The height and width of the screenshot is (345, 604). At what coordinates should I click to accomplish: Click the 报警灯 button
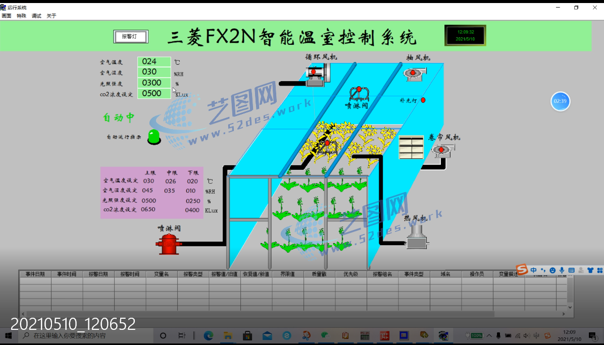coord(131,36)
